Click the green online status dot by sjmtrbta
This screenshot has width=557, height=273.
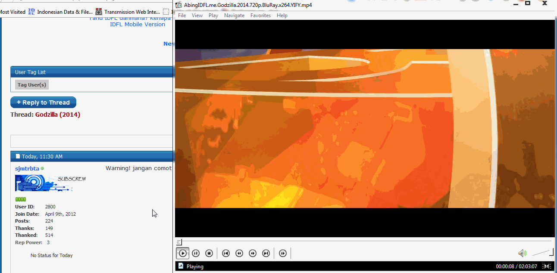pos(42,168)
